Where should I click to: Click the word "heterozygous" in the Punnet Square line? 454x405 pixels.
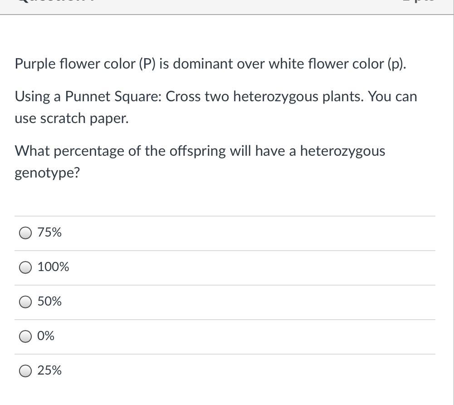click(276, 97)
